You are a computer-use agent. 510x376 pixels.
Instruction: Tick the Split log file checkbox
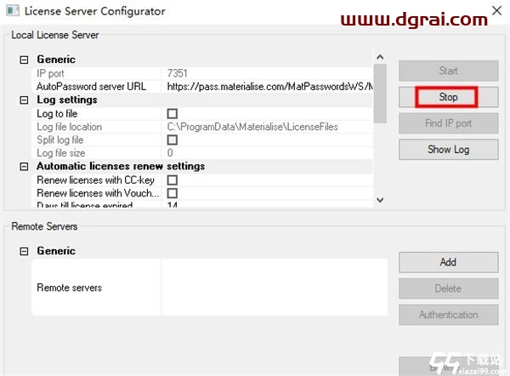click(x=173, y=140)
